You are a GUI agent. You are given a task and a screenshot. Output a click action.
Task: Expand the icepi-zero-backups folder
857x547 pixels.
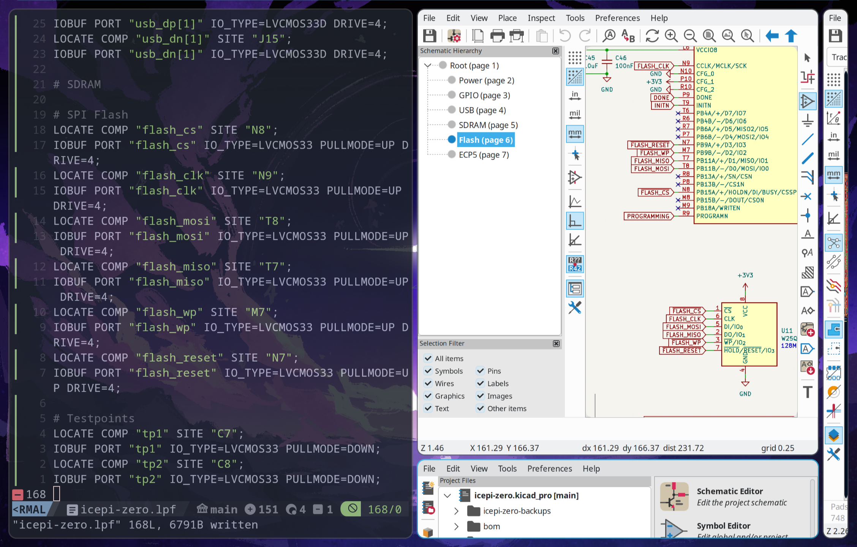[x=456, y=511]
